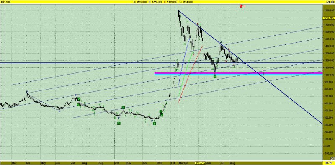Click the net change value -24.000
This screenshot has width=335, height=165.
330,2
